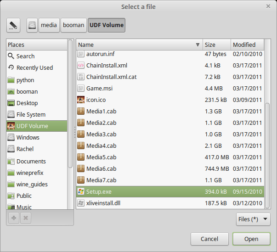
Task: Click the pencil type-a-filename icon
Action: tap(13, 25)
